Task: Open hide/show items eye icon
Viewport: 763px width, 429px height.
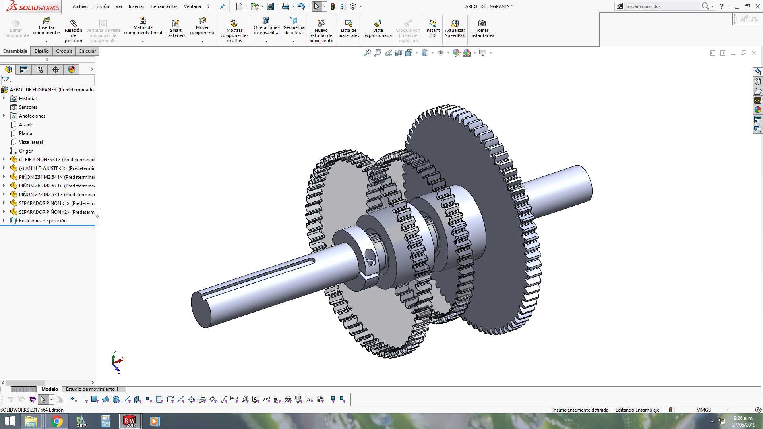Action: pos(441,53)
